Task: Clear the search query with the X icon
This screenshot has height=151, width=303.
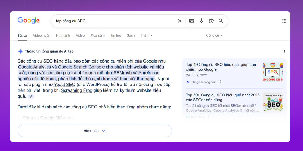Action: click(180, 21)
